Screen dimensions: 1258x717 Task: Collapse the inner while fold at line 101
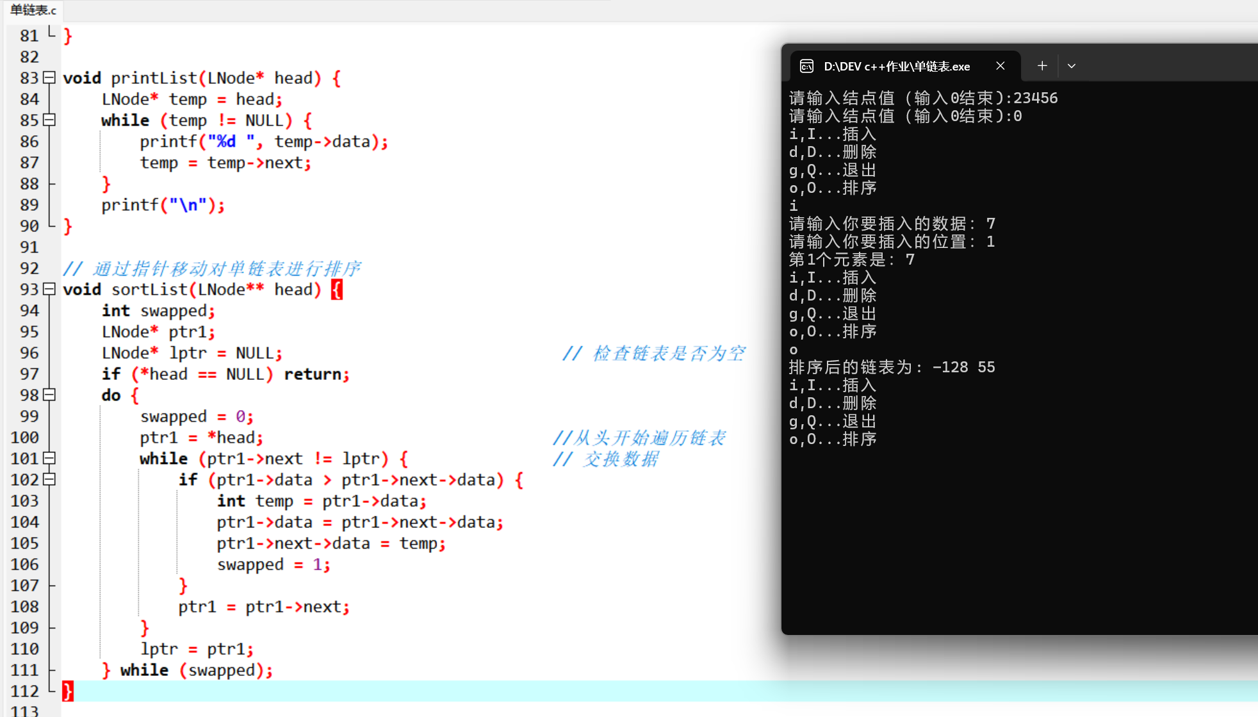(49, 458)
